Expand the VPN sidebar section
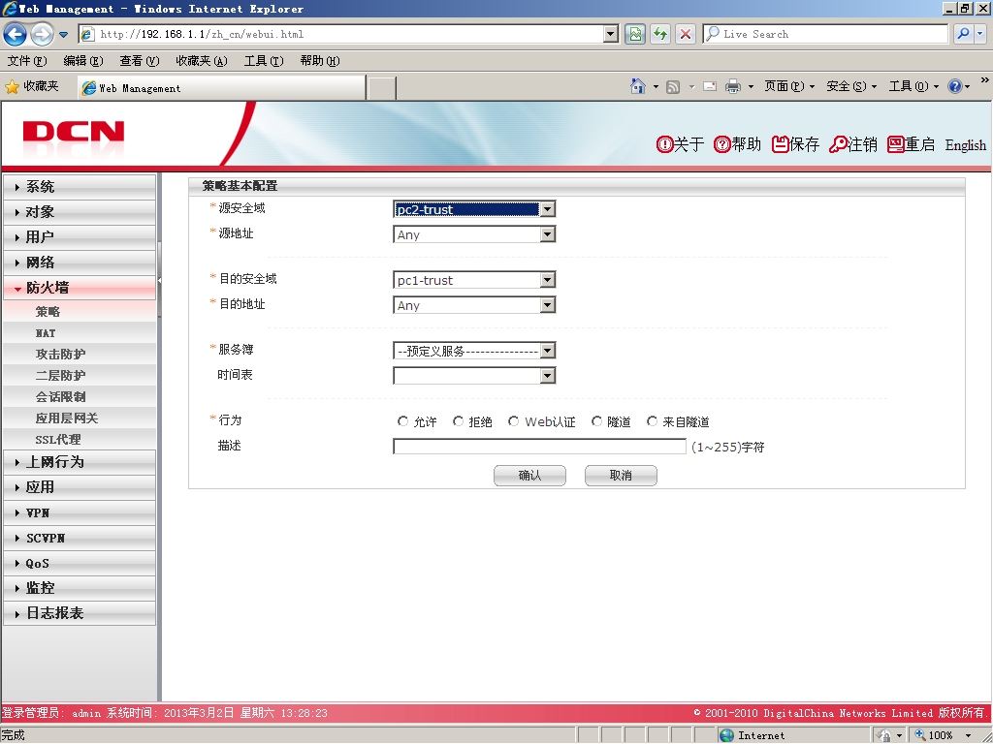The height and width of the screenshot is (744, 993). click(80, 512)
